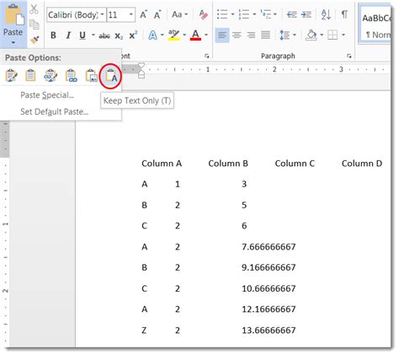Viewport: 399px width, 355px height.
Task: Open Font dialog launcher
Action: [x=207, y=56]
